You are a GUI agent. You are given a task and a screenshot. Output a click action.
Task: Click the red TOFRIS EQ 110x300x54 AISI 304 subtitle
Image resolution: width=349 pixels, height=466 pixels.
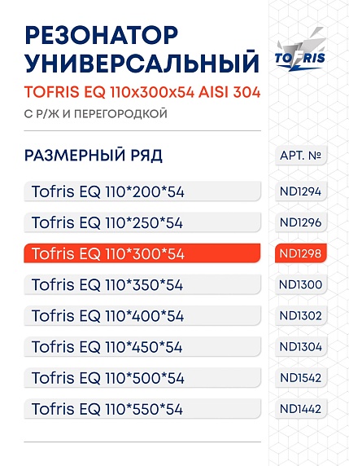[x=142, y=92]
